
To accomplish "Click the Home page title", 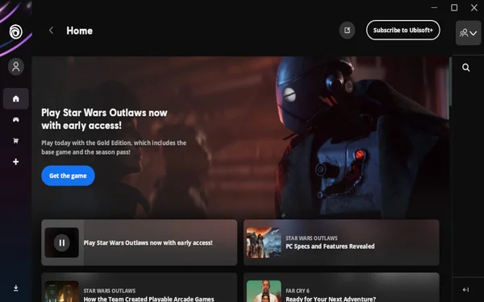I will coord(80,31).
